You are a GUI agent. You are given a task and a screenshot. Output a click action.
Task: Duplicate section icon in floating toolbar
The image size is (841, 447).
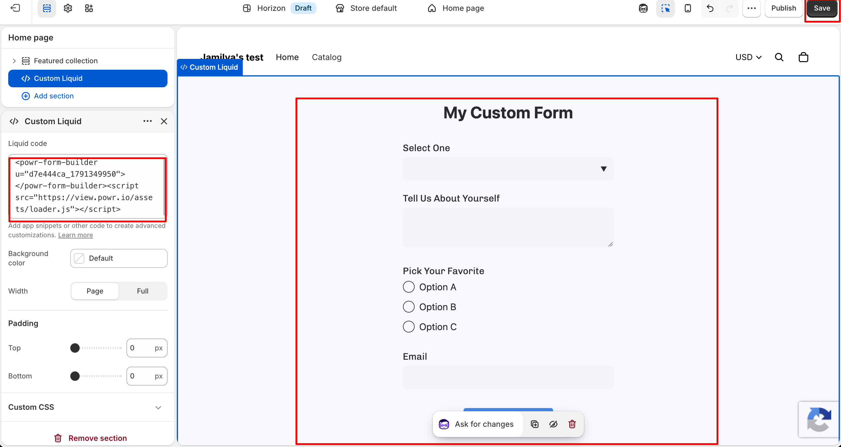coord(534,424)
